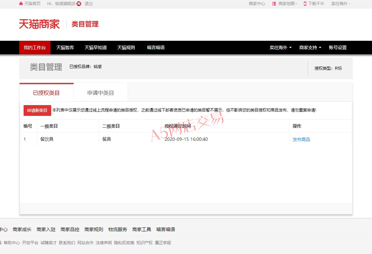Click the red 申请新类目 button

coord(37,110)
